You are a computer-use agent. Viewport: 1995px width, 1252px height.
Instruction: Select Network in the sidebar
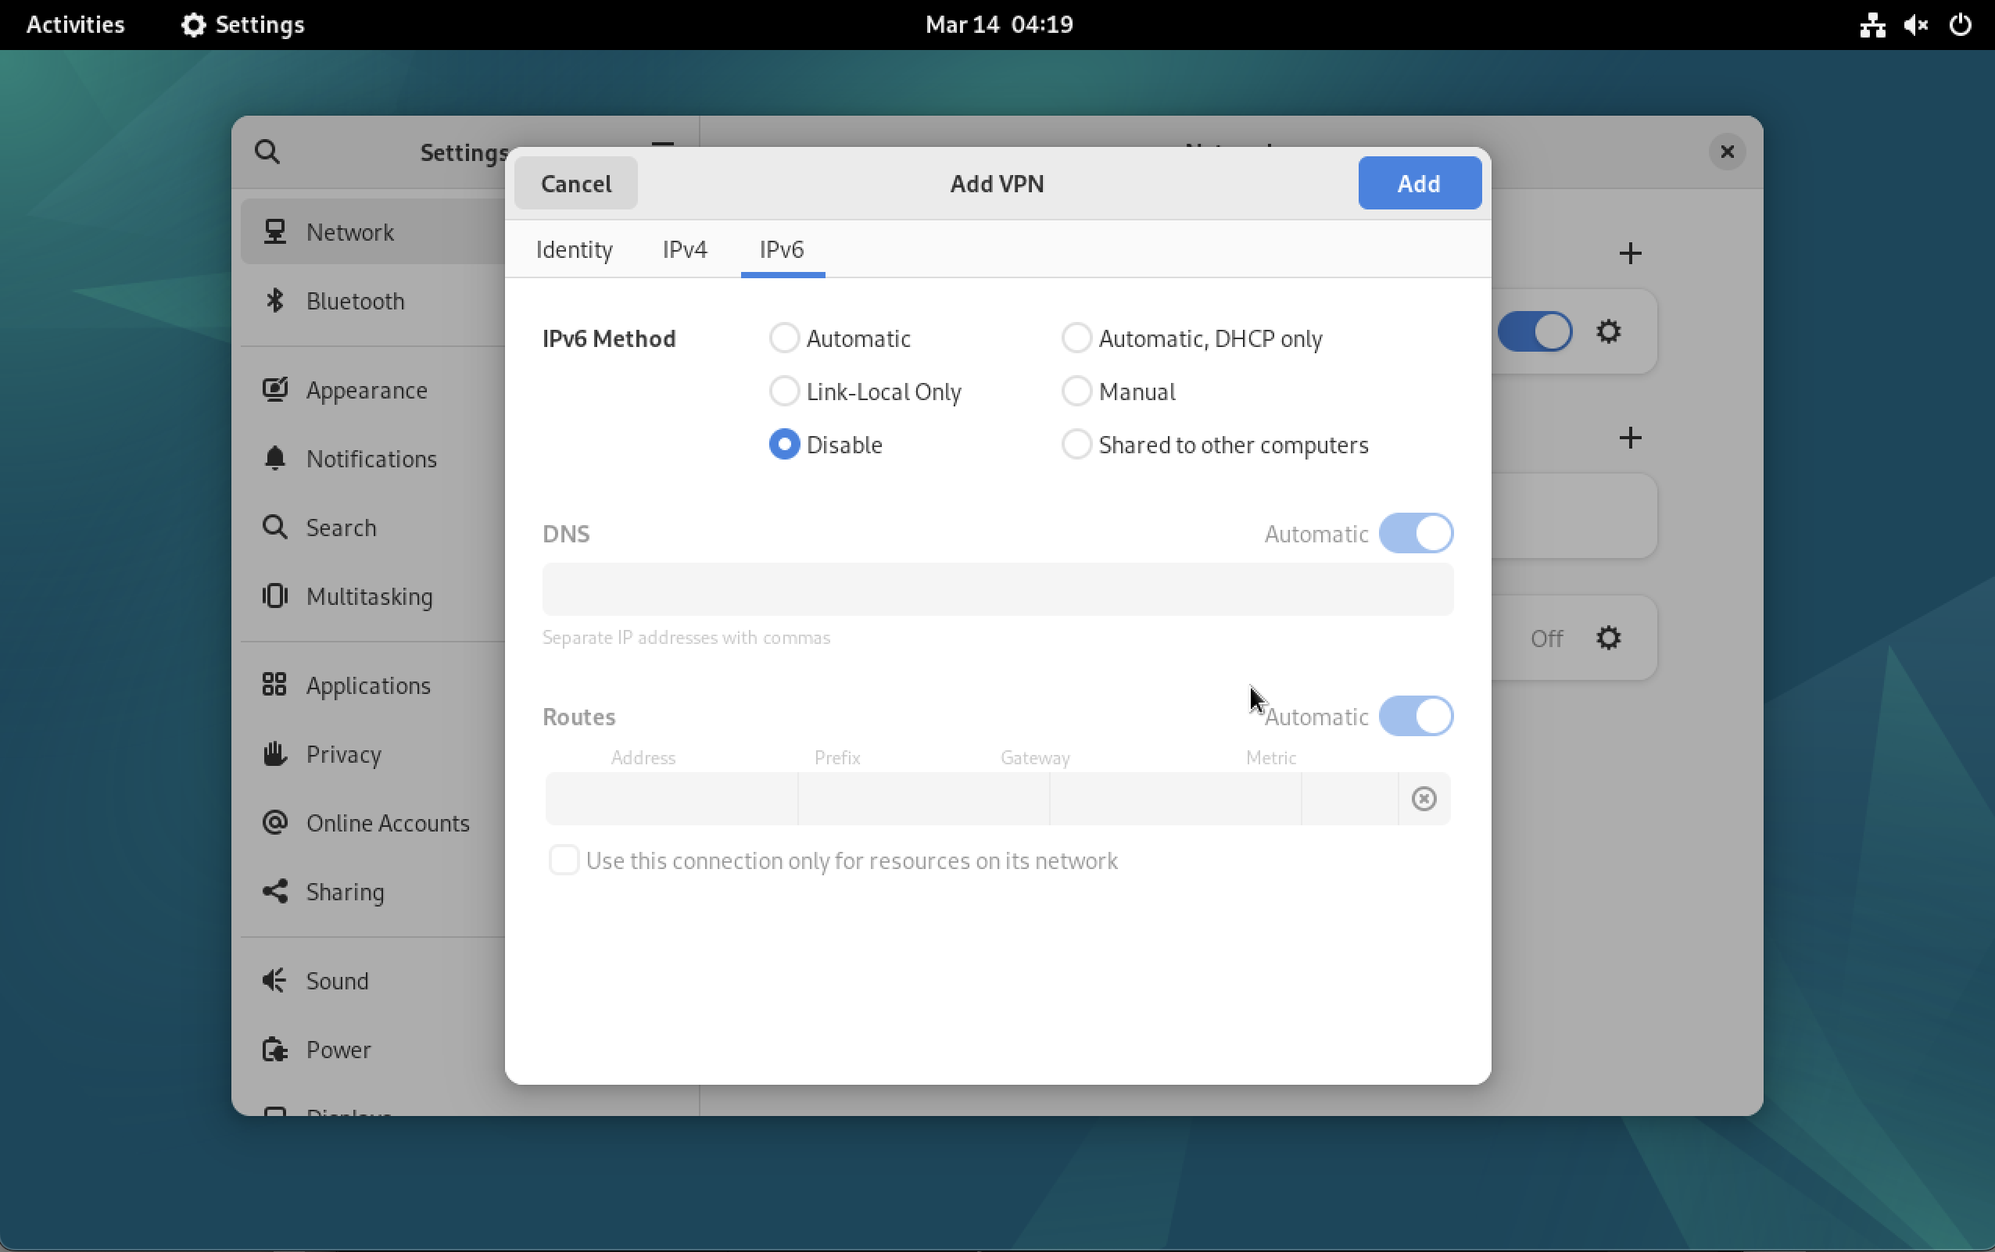pyautogui.click(x=373, y=232)
